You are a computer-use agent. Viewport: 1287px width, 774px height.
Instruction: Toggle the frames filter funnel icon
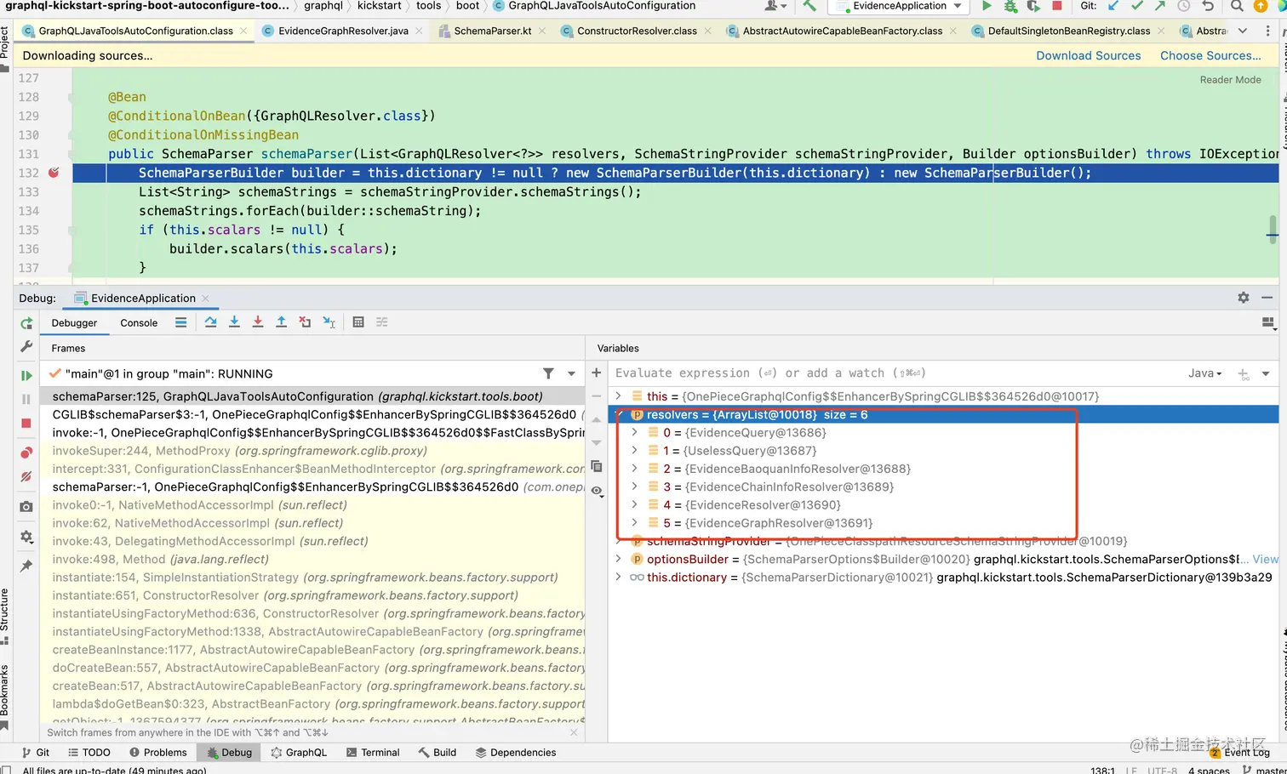click(x=548, y=373)
